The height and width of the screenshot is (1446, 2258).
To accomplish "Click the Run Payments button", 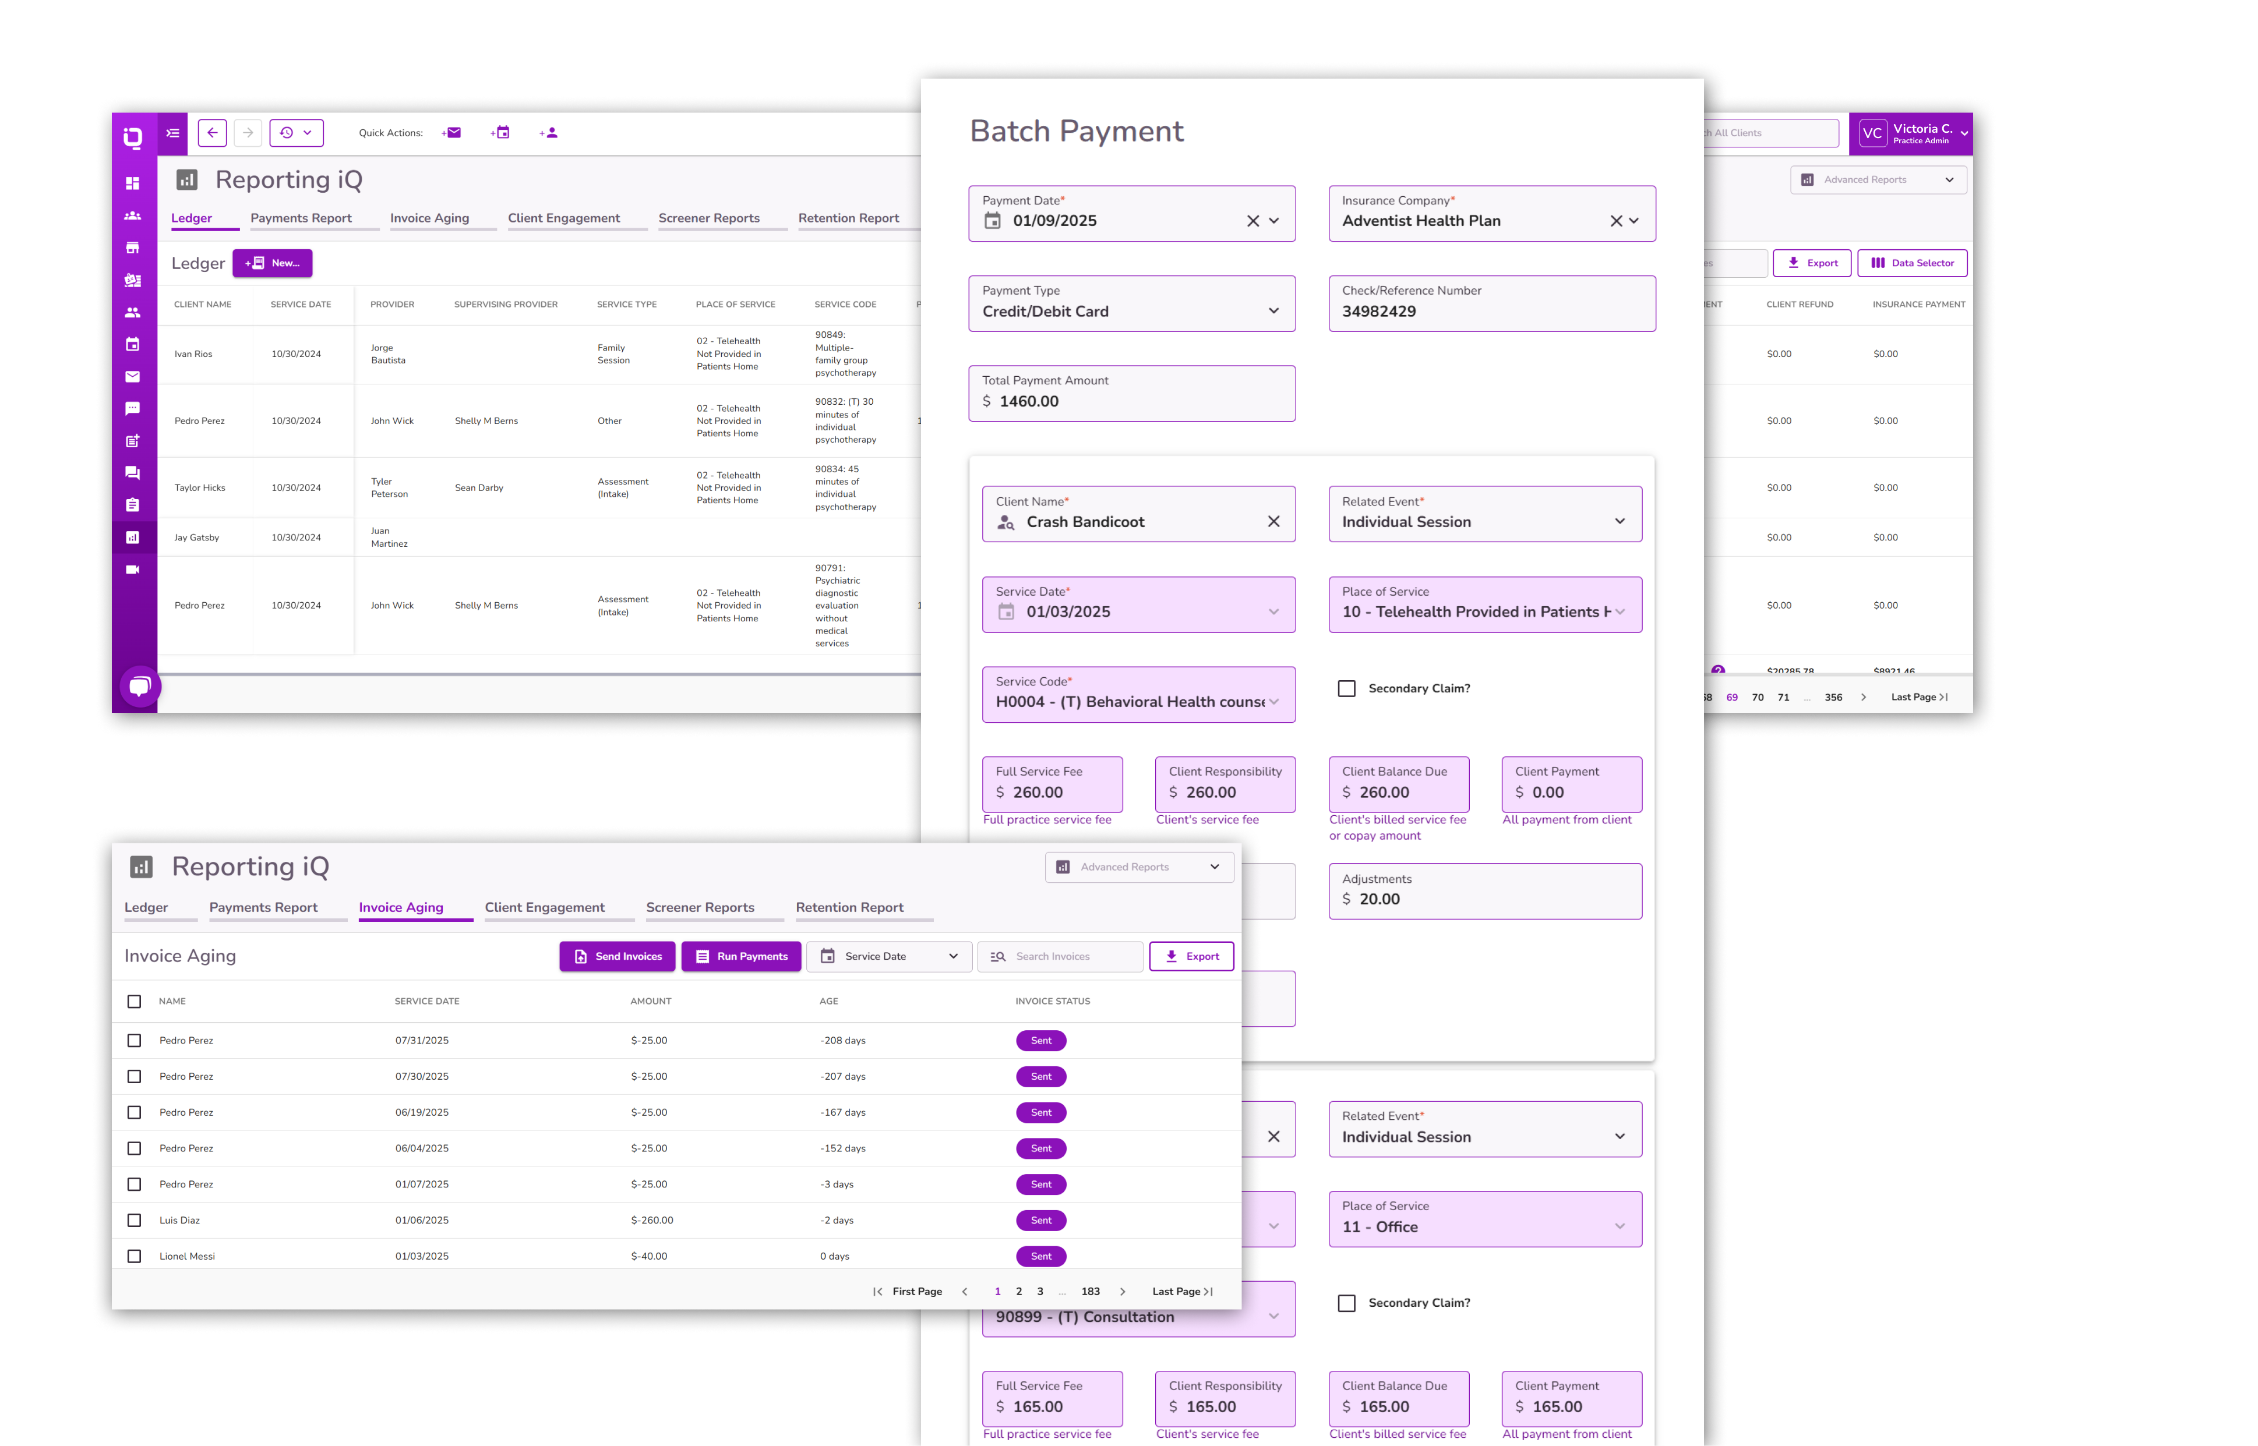I will click(740, 956).
